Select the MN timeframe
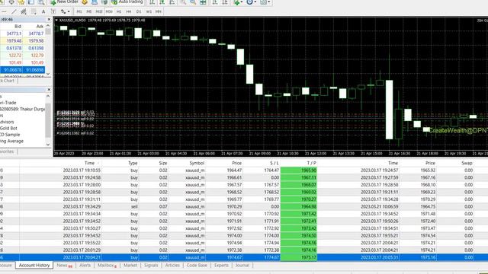This screenshot has height=274, width=488. [159, 11]
